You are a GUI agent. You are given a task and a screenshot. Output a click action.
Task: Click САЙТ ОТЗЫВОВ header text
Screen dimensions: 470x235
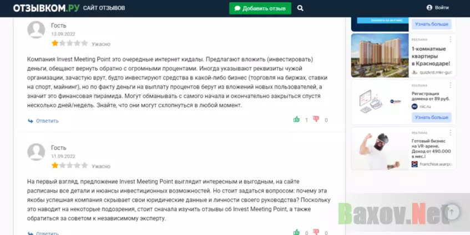pyautogui.click(x=104, y=8)
